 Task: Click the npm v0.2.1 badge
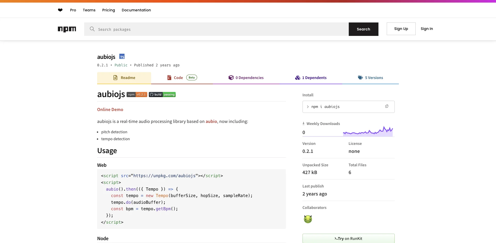(x=137, y=95)
